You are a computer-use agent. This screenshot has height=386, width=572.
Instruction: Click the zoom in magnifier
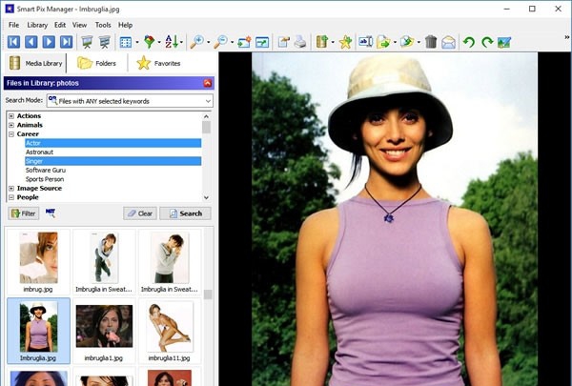[197, 42]
